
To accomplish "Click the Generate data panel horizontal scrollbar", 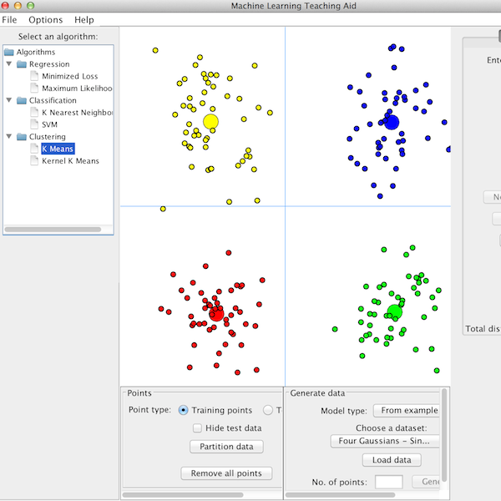I will point(340,494).
